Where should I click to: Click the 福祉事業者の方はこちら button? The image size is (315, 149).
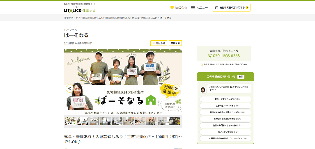pyautogui.click(x=232, y=8)
